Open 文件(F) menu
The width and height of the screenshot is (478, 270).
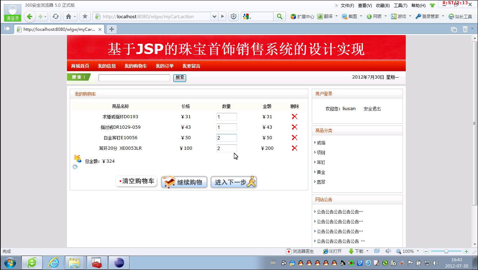point(347,6)
